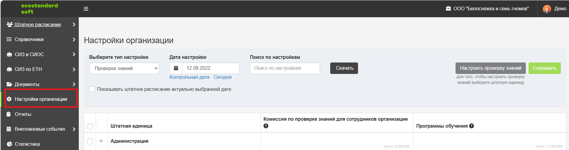The width and height of the screenshot is (569, 150).
Task: Toggle the hamburger sidebar menu icon
Action: coord(86,9)
